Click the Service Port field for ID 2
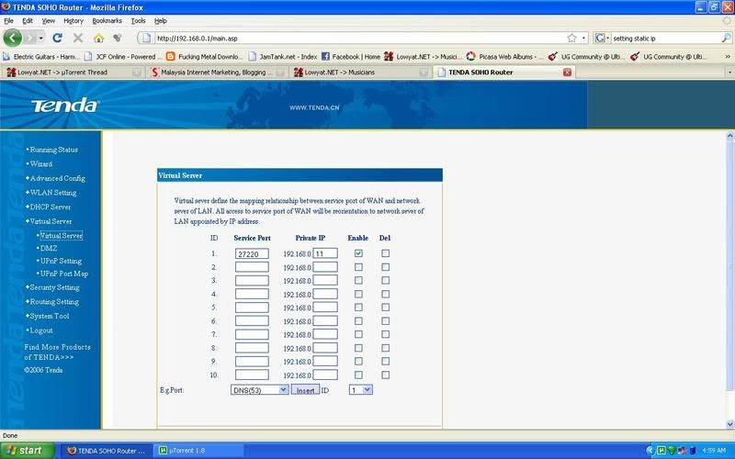This screenshot has width=735, height=459. (251, 267)
